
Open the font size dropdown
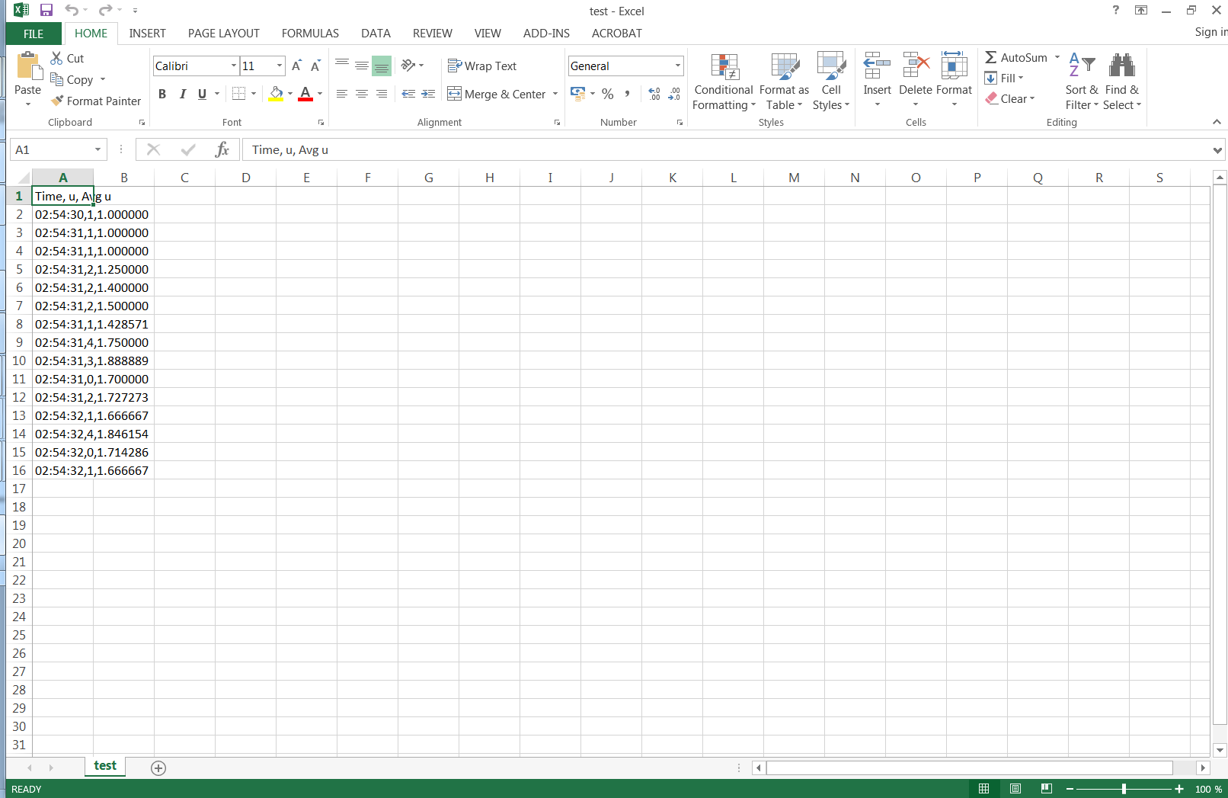(x=280, y=66)
